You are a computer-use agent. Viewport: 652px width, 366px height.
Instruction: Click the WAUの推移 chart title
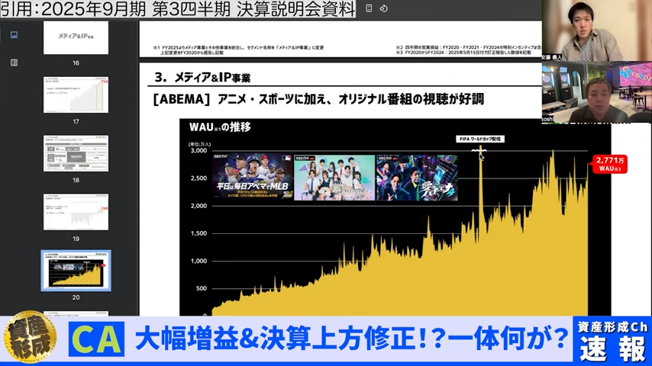pos(220,127)
